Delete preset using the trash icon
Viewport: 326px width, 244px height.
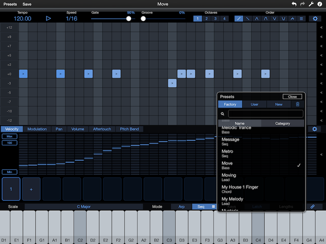(x=298, y=104)
